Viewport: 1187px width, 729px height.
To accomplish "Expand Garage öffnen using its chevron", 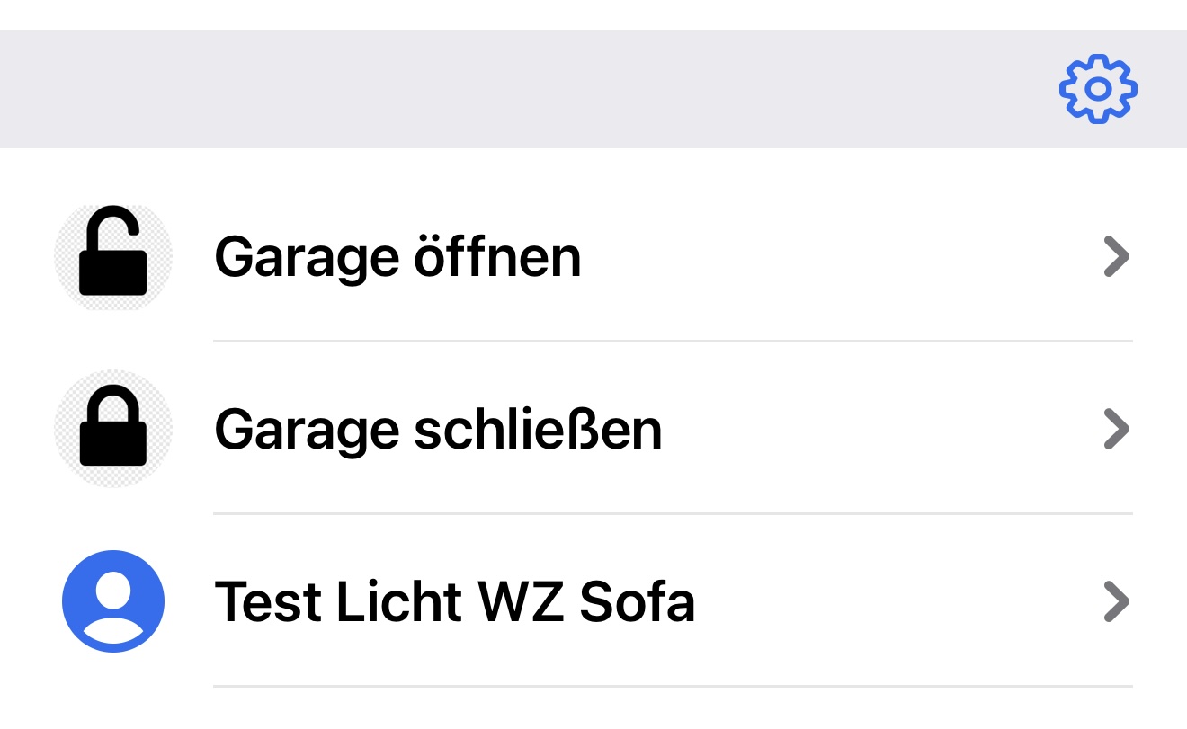I will point(1116,257).
